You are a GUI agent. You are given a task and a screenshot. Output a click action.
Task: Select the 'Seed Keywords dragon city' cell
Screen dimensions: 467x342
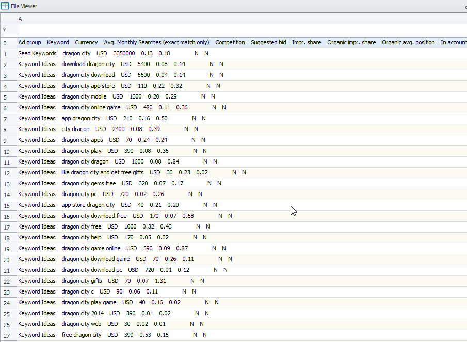242,53
